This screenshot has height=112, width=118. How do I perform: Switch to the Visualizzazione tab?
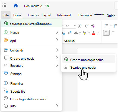pyautogui.click(x=99, y=14)
